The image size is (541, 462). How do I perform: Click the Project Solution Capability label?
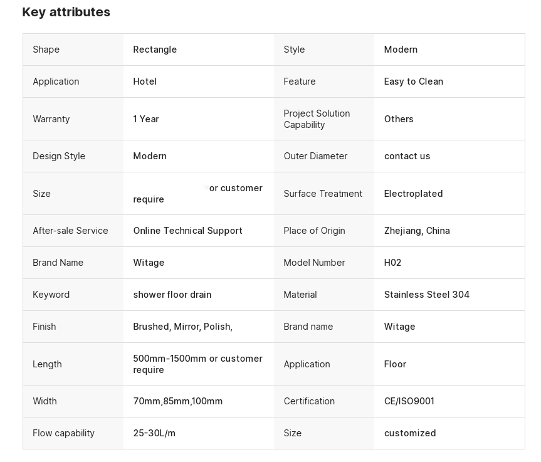point(317,119)
